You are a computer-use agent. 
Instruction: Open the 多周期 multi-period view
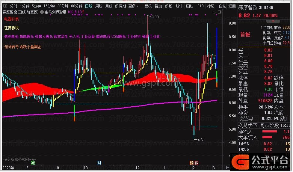click(x=120, y=6)
